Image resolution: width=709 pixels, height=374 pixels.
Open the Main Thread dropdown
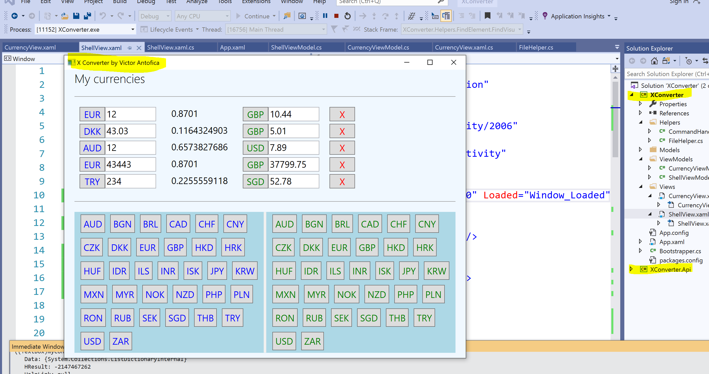tap(323, 29)
